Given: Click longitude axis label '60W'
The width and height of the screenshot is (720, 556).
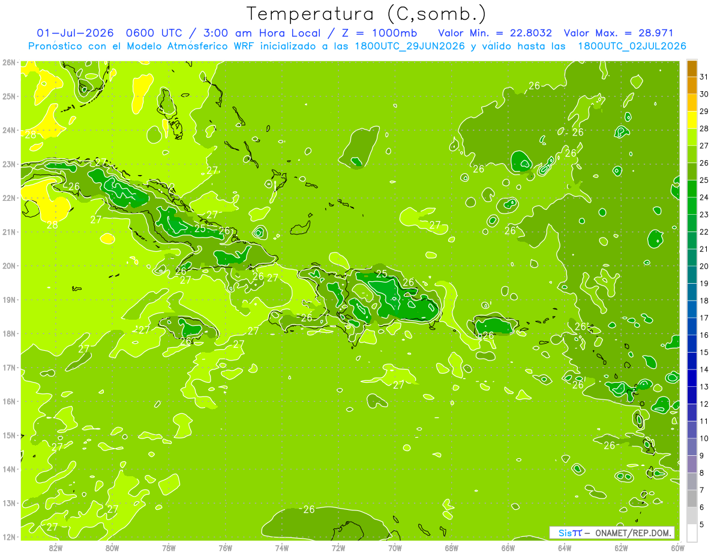Looking at the screenshot, I should click(x=677, y=547).
